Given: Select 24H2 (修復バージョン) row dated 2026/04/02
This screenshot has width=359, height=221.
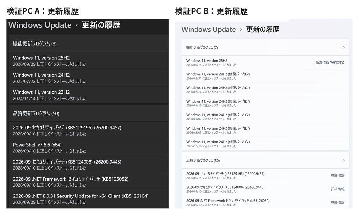Looking at the screenshot, I should coord(266,117).
